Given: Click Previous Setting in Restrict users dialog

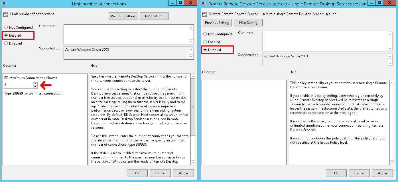Looking at the screenshot, I should point(217,23).
